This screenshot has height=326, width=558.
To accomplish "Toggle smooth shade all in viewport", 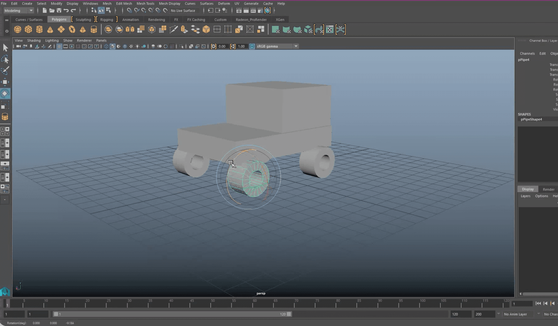I will pyautogui.click(x=112, y=46).
